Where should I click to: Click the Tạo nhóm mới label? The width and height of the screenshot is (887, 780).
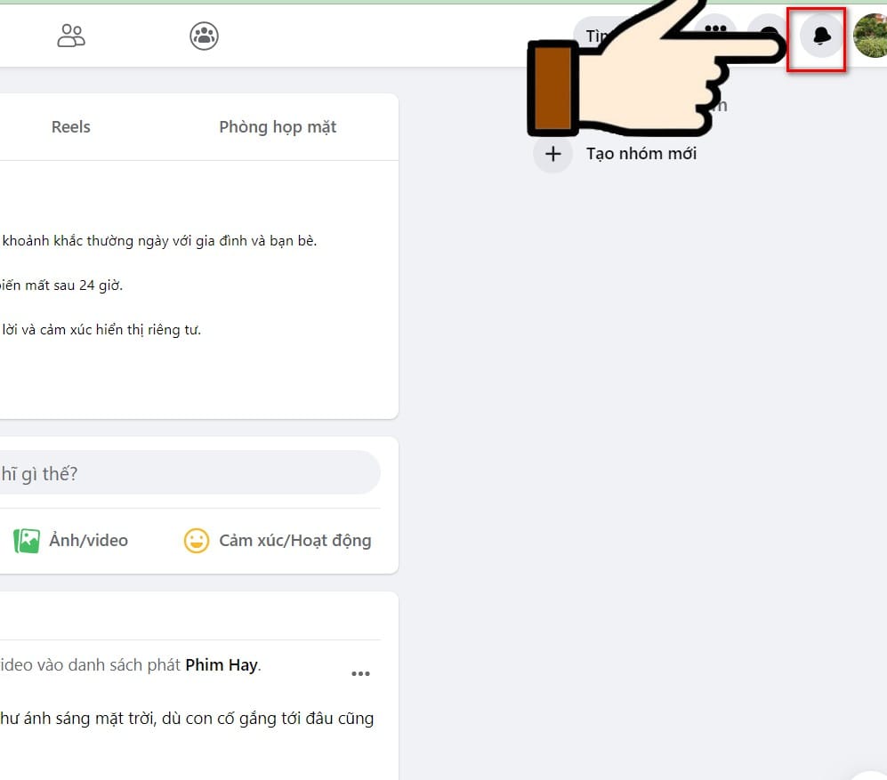641,154
